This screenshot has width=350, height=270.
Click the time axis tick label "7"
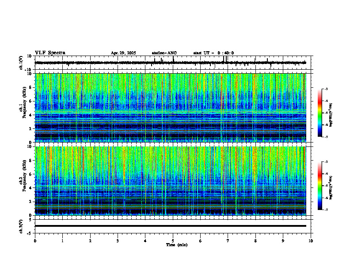228,241
